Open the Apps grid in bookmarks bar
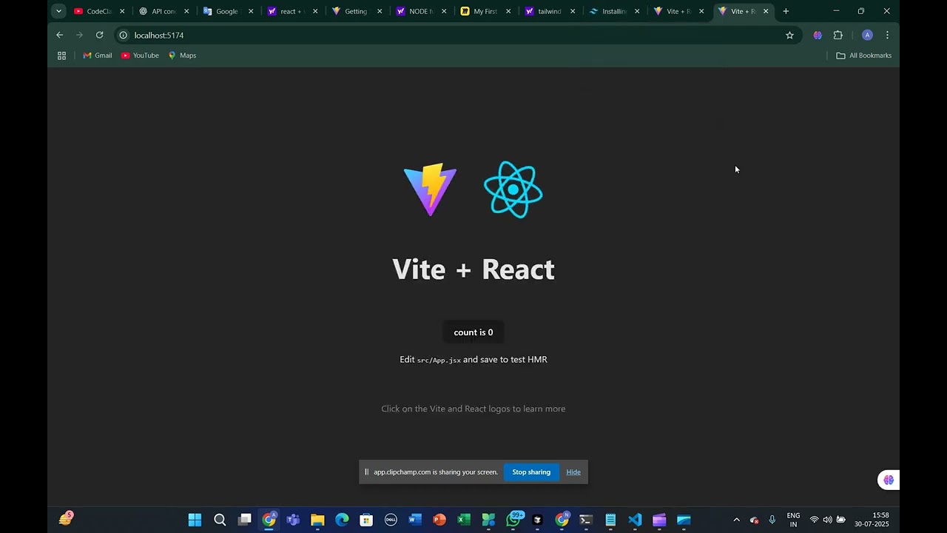 pos(62,56)
